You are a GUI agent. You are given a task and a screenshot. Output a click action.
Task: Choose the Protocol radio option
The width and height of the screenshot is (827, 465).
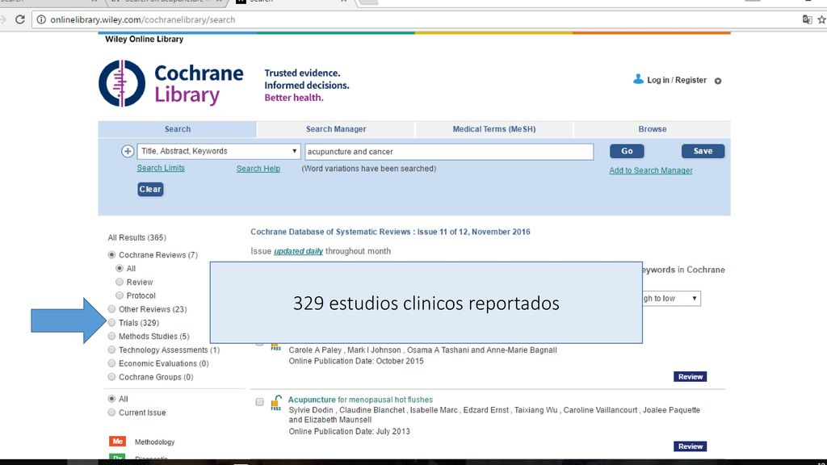[x=120, y=295]
